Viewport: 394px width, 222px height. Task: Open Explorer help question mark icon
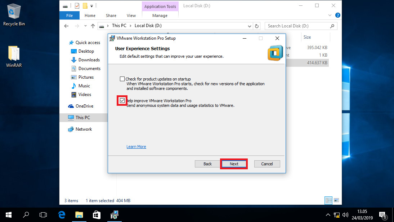[x=338, y=16]
